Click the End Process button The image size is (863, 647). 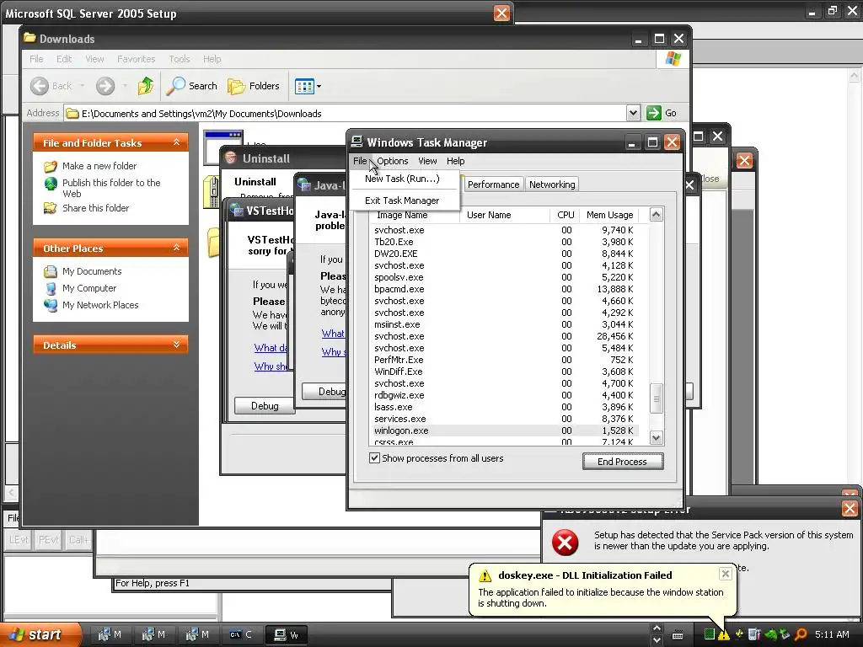pos(623,461)
